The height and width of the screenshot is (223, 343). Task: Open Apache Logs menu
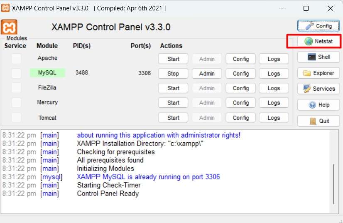274,59
